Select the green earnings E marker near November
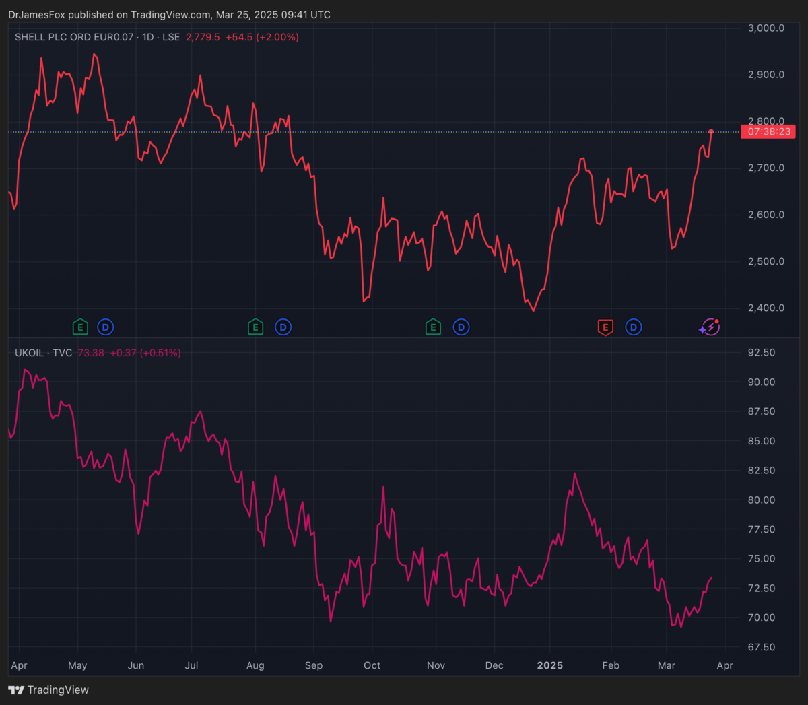 click(433, 327)
